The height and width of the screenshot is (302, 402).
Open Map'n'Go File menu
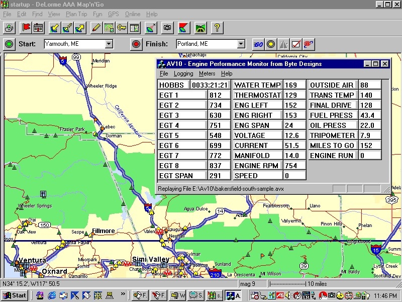pos(7,14)
